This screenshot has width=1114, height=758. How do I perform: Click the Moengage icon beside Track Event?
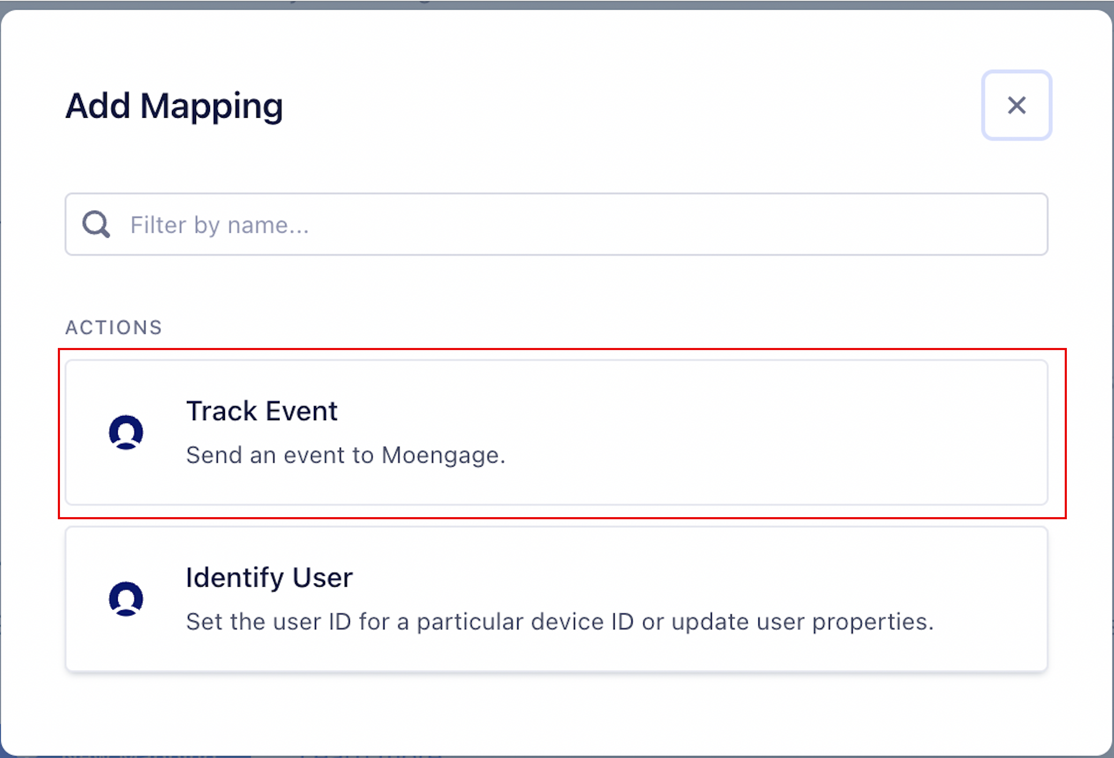126,432
